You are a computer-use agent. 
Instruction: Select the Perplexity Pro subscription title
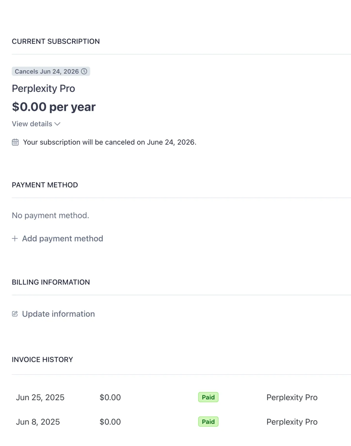tap(43, 88)
